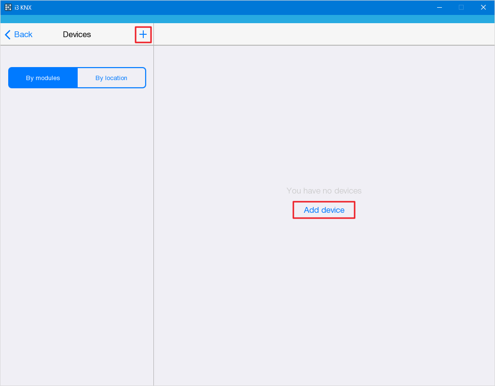Image resolution: width=495 pixels, height=386 pixels.
Task: Close the i3 KNX window
Action: coord(483,7)
